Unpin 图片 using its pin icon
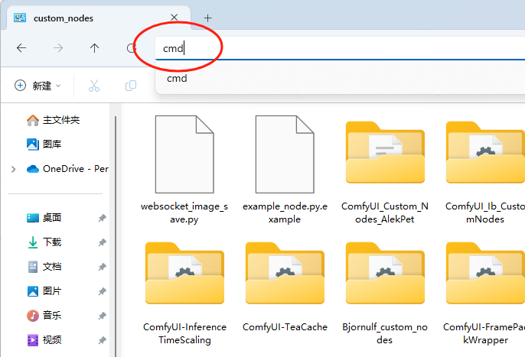525x357 pixels. tap(102, 291)
